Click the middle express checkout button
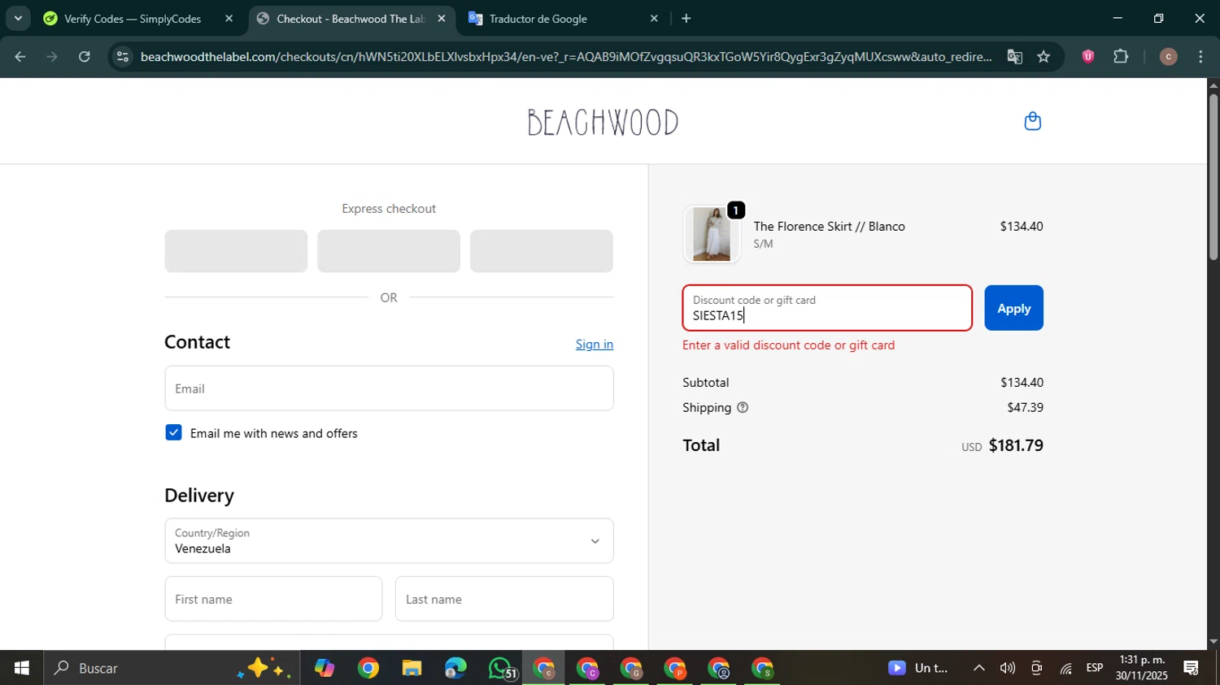The image size is (1220, 685). tap(389, 250)
